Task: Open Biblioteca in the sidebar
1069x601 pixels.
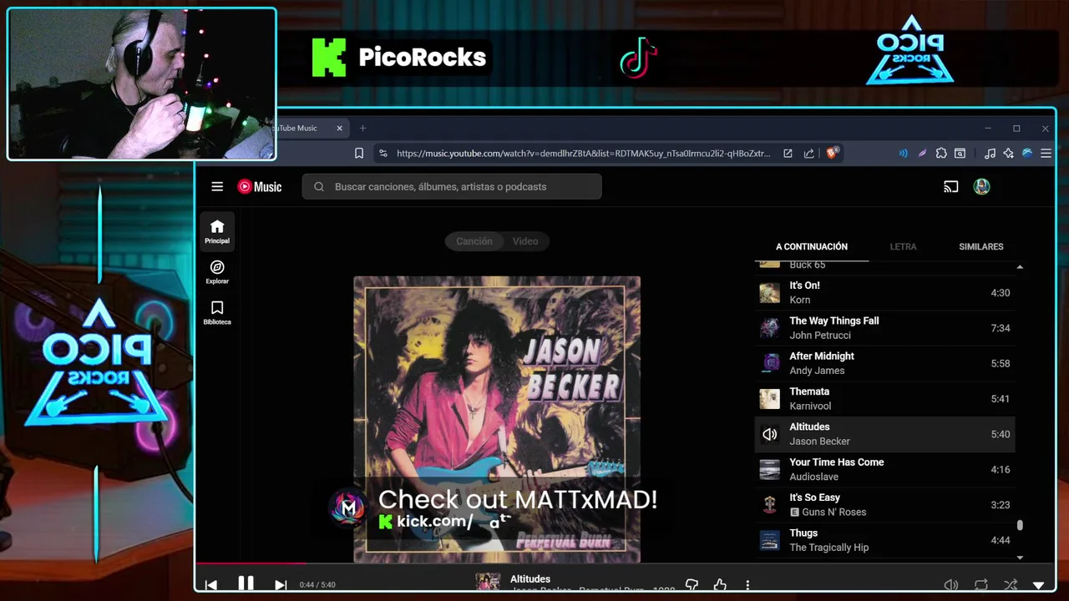Action: point(217,312)
